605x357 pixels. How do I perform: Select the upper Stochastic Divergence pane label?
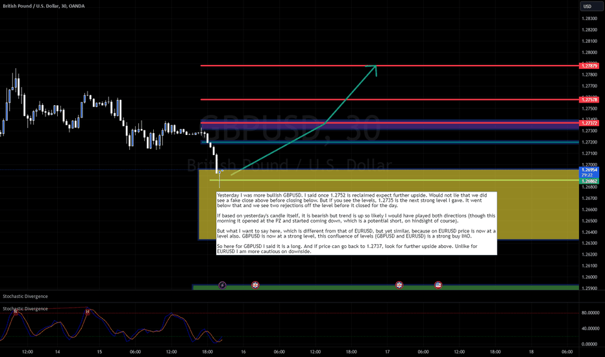25,297
